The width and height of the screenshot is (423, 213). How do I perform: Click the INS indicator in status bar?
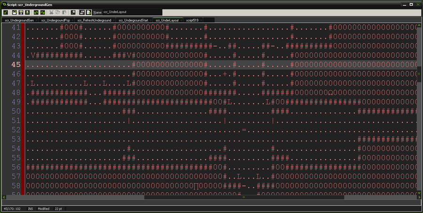coord(30,209)
